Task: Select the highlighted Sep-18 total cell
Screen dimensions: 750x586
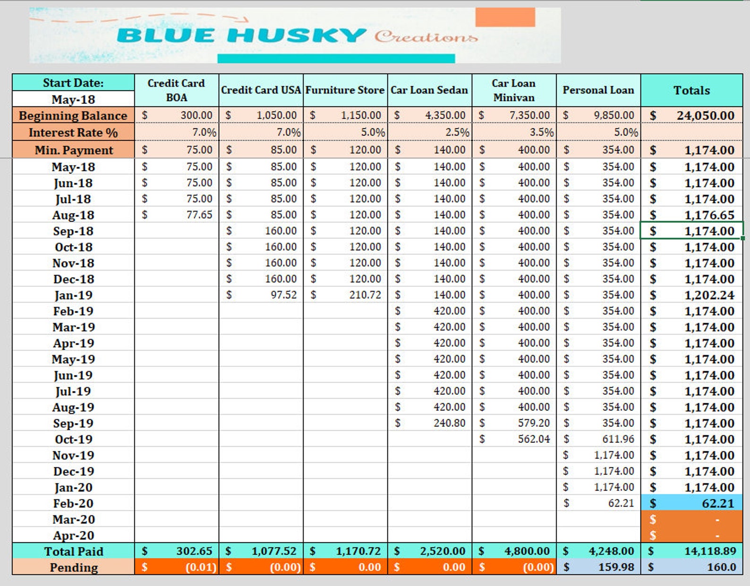Action: (x=691, y=231)
